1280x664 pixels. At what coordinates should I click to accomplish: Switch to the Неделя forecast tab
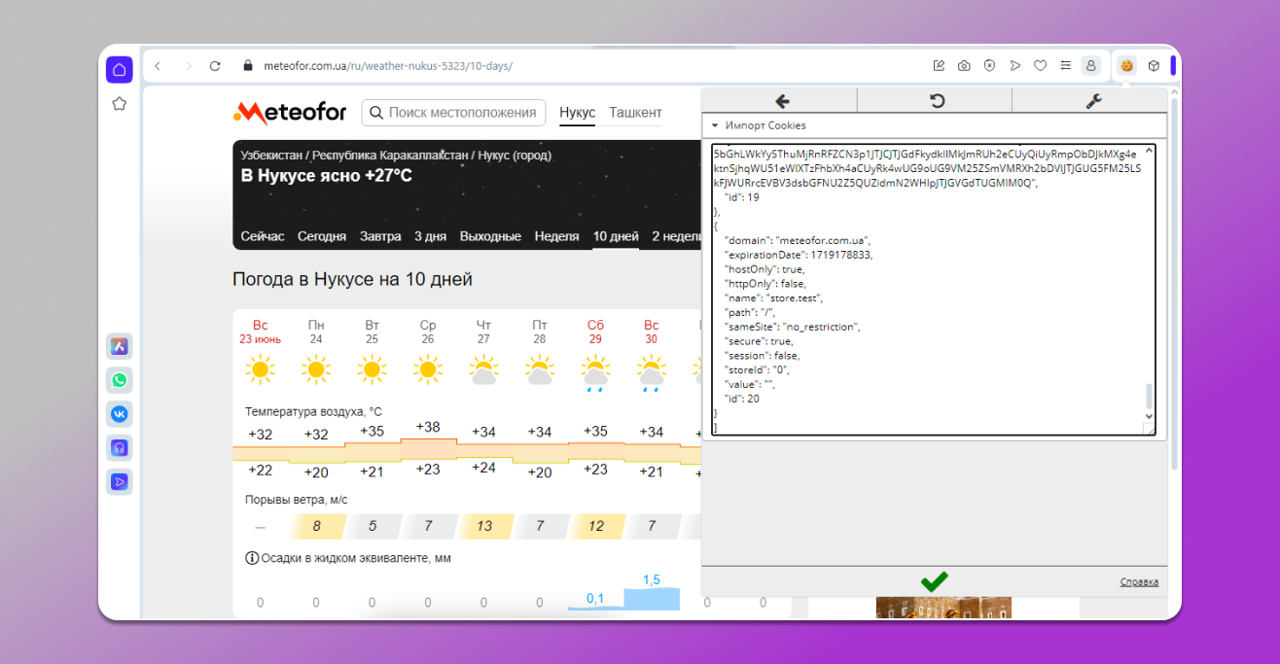pos(556,236)
